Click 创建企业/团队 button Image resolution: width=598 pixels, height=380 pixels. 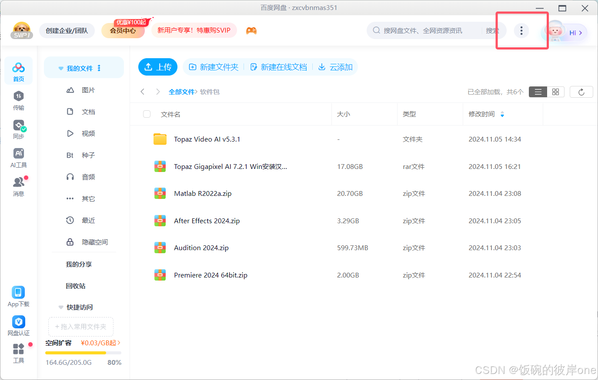pos(67,30)
